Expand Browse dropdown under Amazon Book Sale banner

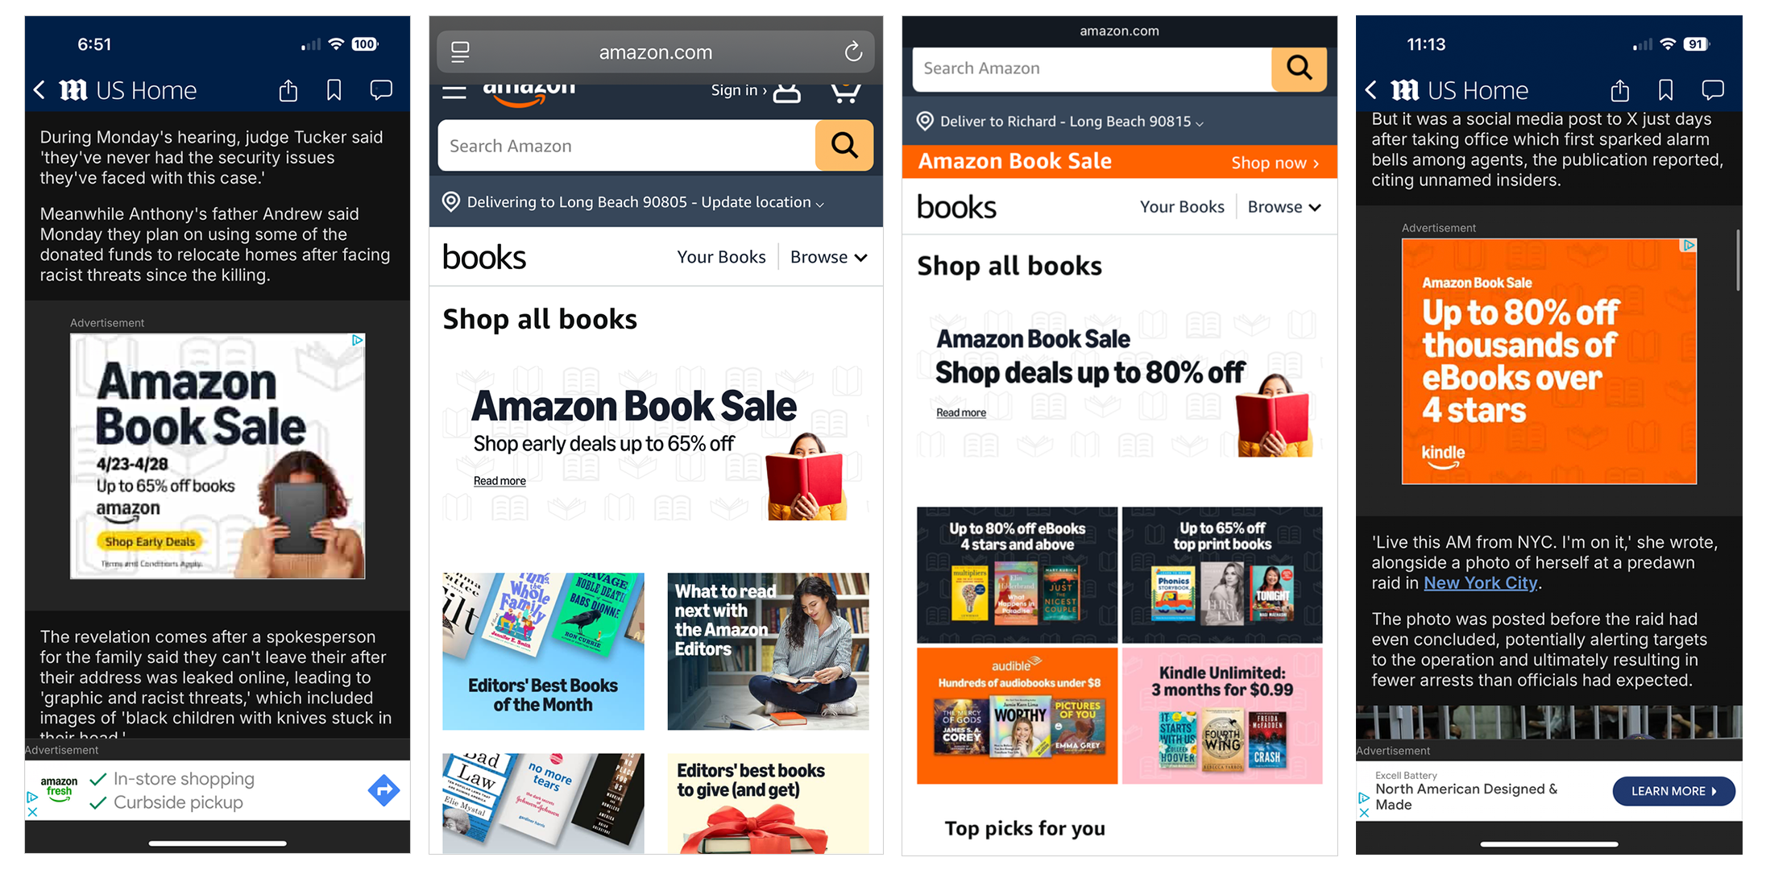(1284, 207)
